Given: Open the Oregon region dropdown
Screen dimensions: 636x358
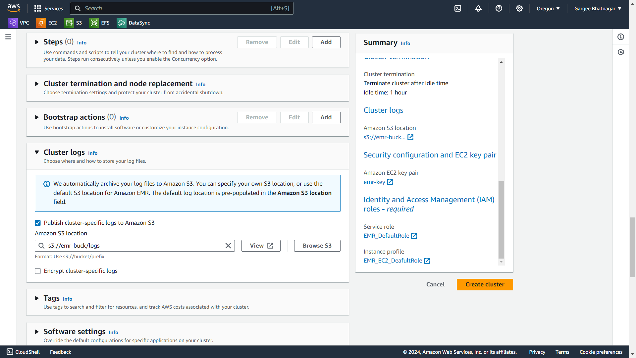Looking at the screenshot, I should pos(548,9).
